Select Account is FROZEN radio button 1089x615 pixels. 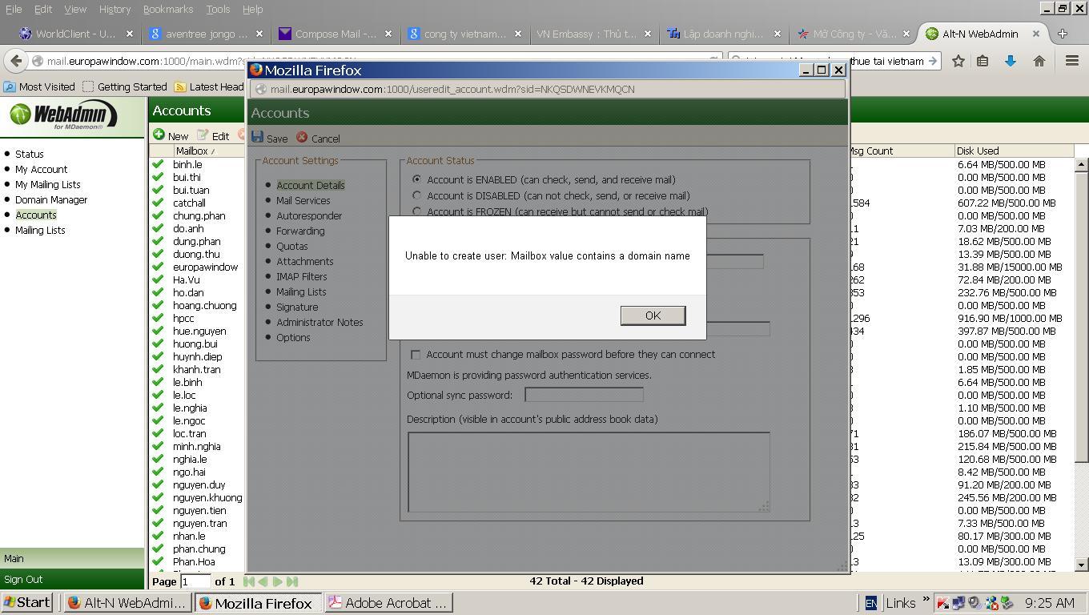416,211
